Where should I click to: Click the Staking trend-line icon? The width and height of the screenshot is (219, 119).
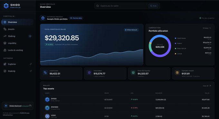(5, 36)
